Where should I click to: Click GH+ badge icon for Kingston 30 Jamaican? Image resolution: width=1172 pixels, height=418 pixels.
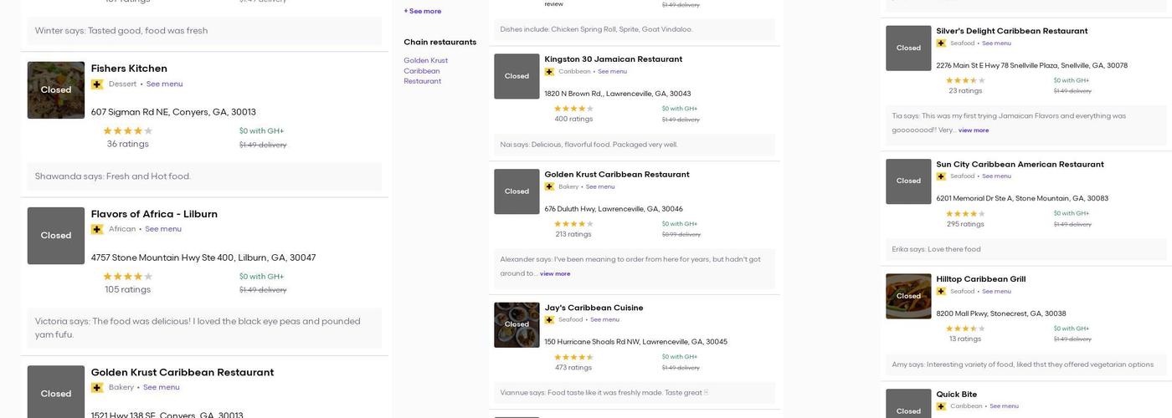pyautogui.click(x=549, y=72)
